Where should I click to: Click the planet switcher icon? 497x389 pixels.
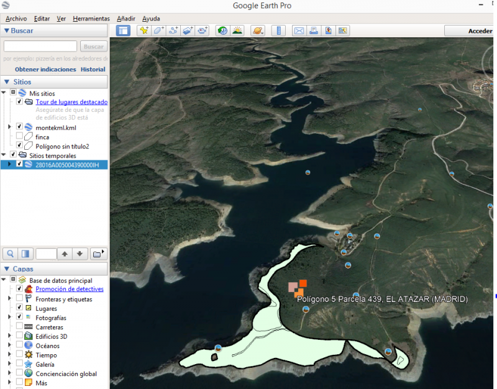tap(257, 30)
